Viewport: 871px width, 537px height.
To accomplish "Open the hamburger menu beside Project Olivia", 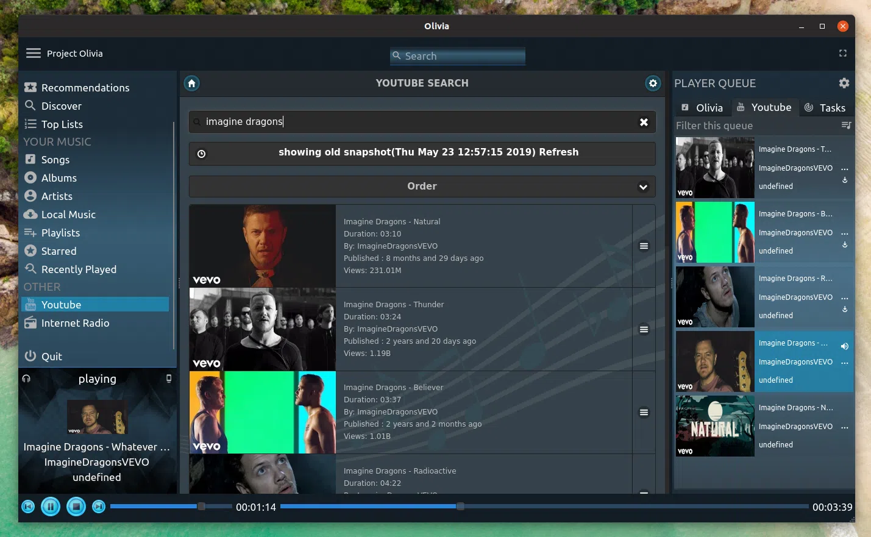I will pyautogui.click(x=34, y=53).
